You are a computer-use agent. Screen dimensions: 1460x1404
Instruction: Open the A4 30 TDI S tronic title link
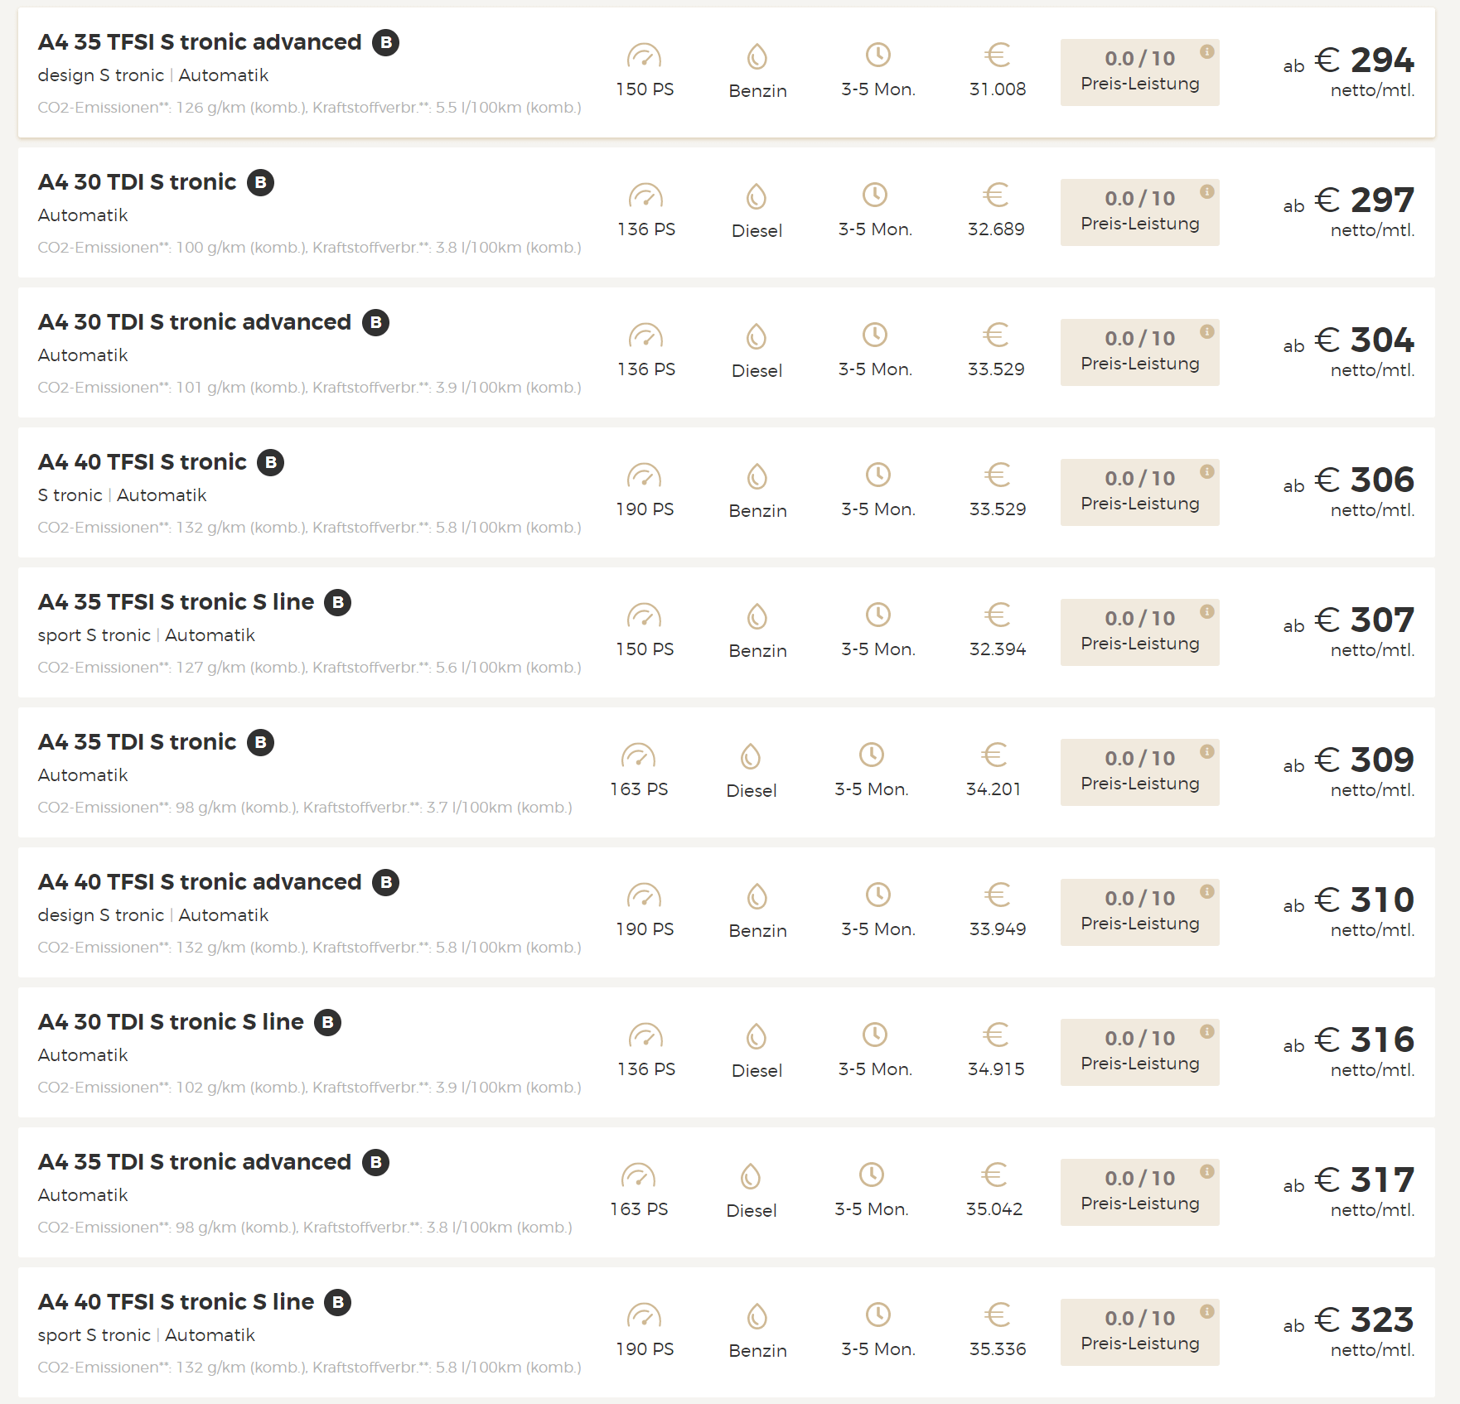138,182
